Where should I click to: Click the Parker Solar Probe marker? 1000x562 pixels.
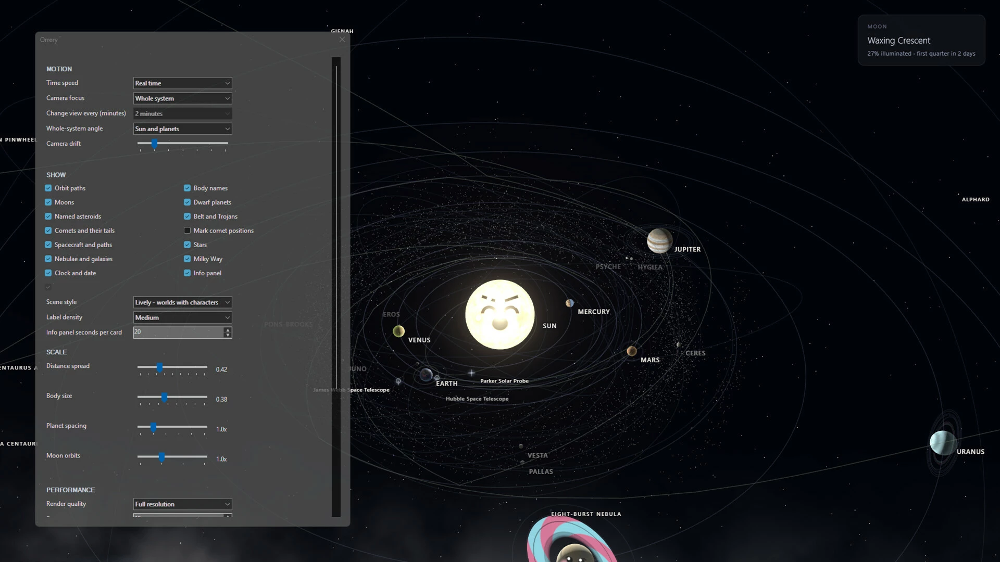[x=471, y=373]
